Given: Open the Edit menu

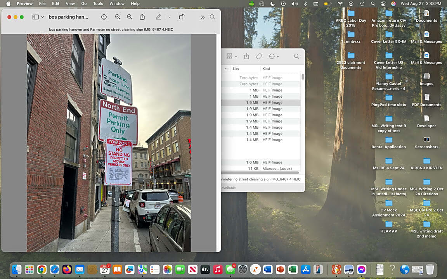Looking at the screenshot, I should tap(56, 3).
